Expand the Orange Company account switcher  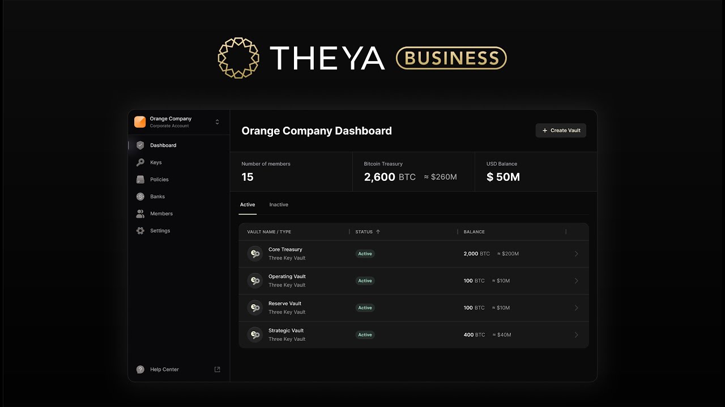(x=217, y=122)
